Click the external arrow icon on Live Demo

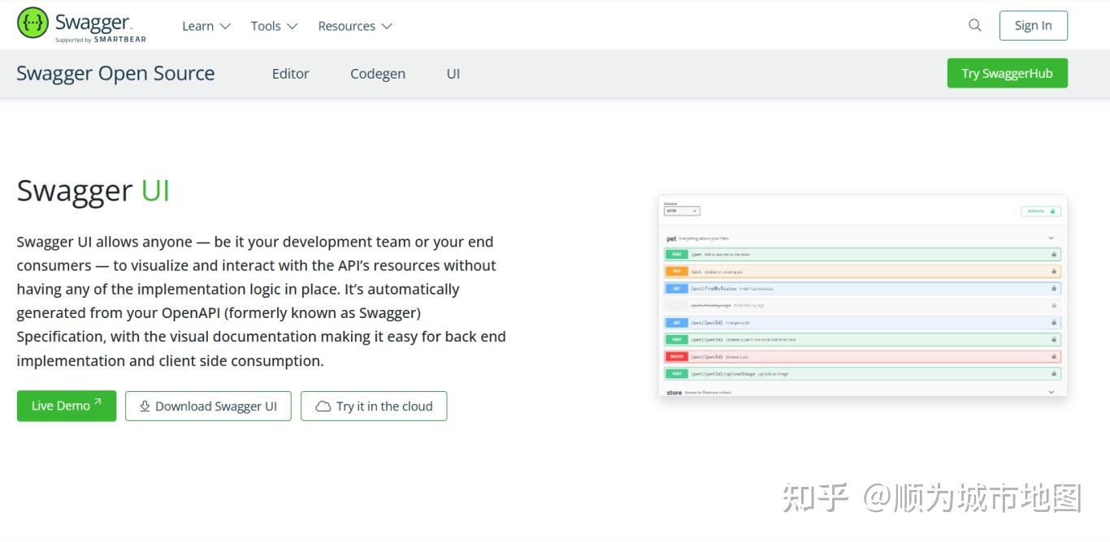tap(98, 402)
